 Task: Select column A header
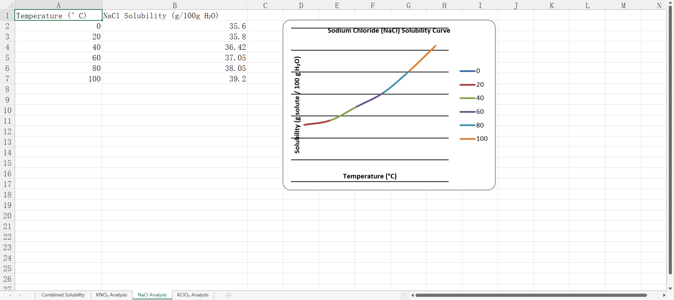(58, 5)
